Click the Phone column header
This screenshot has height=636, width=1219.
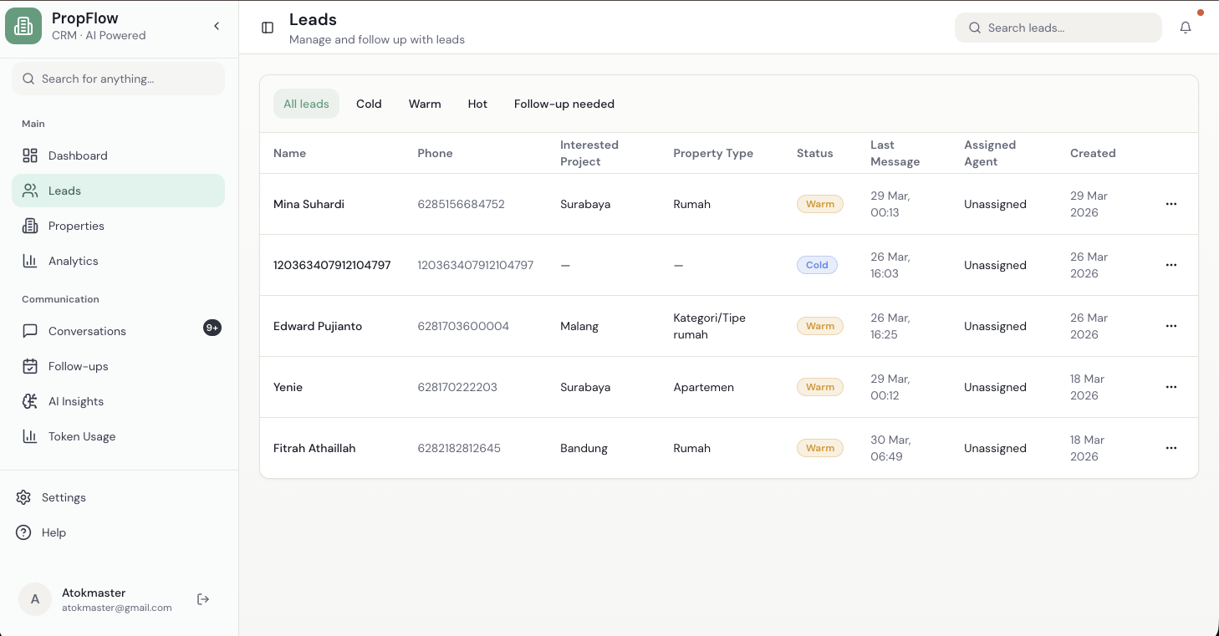[435, 153]
